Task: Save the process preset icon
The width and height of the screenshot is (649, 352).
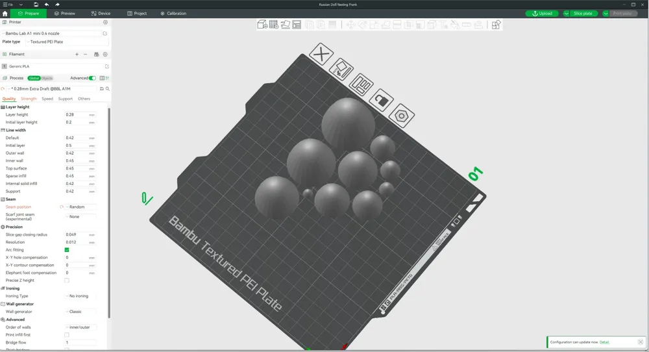Action: point(102,88)
